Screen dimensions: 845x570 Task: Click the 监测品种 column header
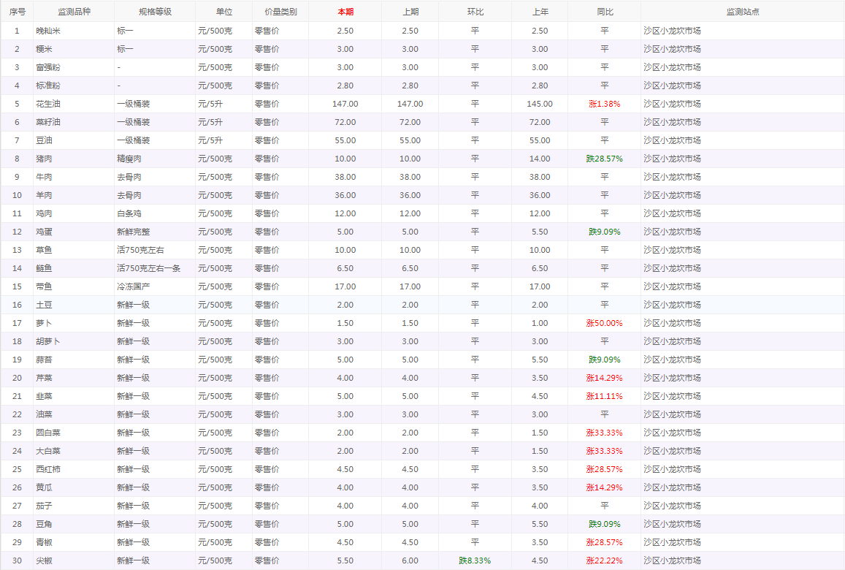point(74,12)
